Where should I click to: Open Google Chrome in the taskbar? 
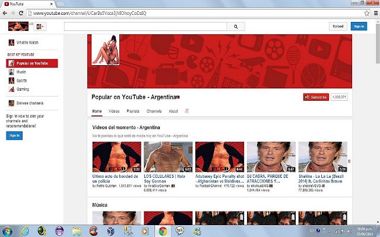(x=163, y=231)
